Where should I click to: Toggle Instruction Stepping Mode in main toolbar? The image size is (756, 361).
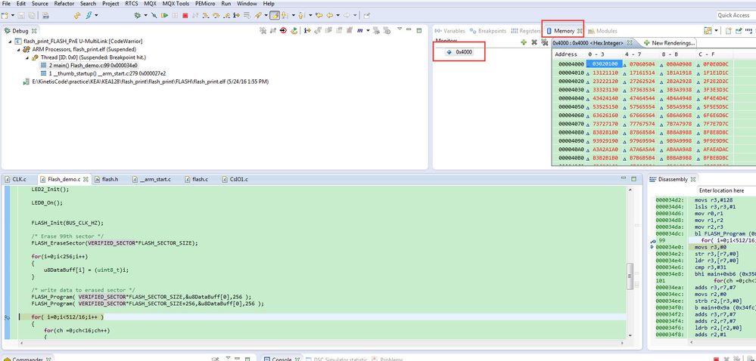point(237,15)
